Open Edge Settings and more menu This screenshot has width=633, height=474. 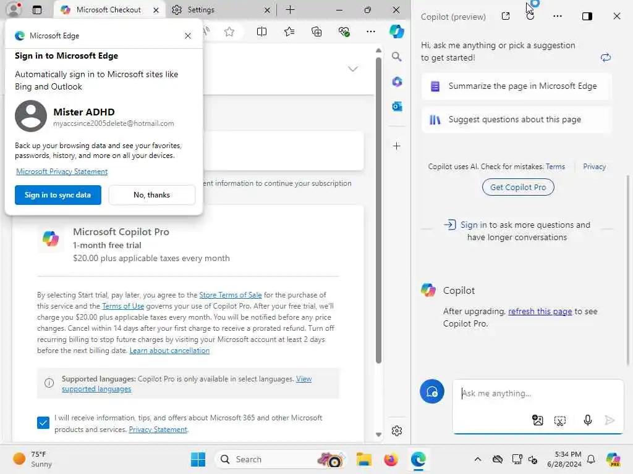click(371, 31)
